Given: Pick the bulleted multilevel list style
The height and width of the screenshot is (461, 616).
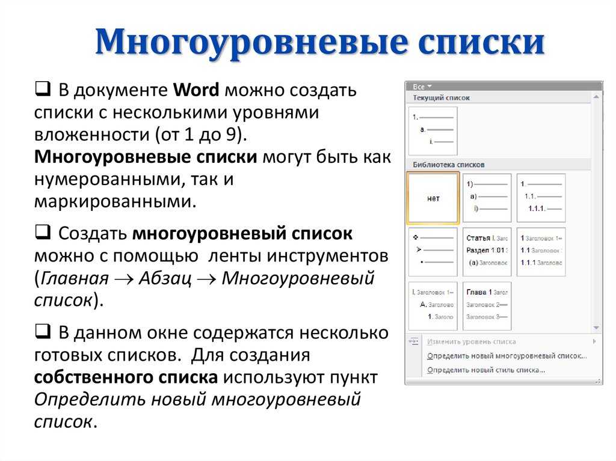Looking at the screenshot, I should tap(433, 252).
